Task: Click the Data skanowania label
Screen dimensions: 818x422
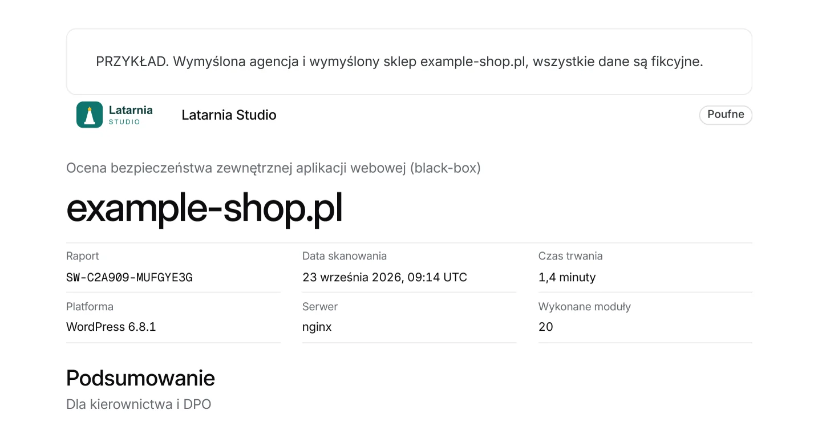Action: (345, 256)
